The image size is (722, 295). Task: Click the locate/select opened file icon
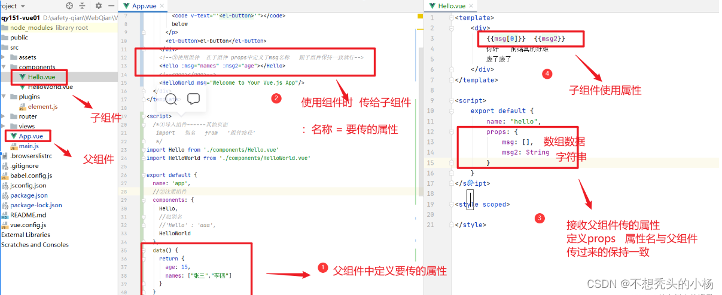click(x=69, y=5)
